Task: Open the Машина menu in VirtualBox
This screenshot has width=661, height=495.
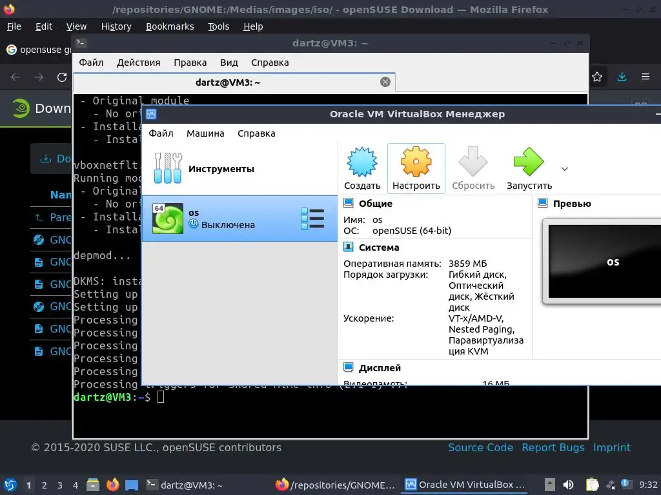Action: (x=205, y=133)
